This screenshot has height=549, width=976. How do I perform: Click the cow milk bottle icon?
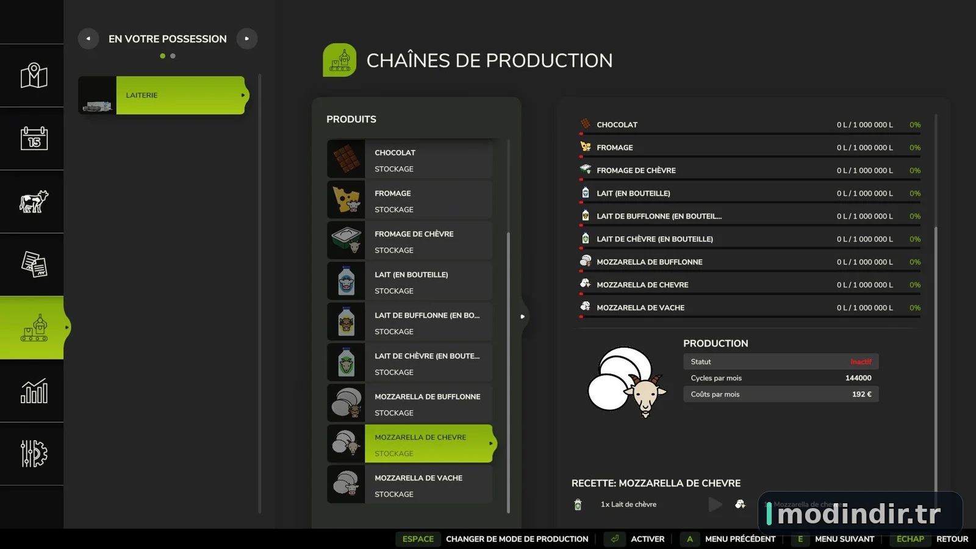click(x=346, y=281)
